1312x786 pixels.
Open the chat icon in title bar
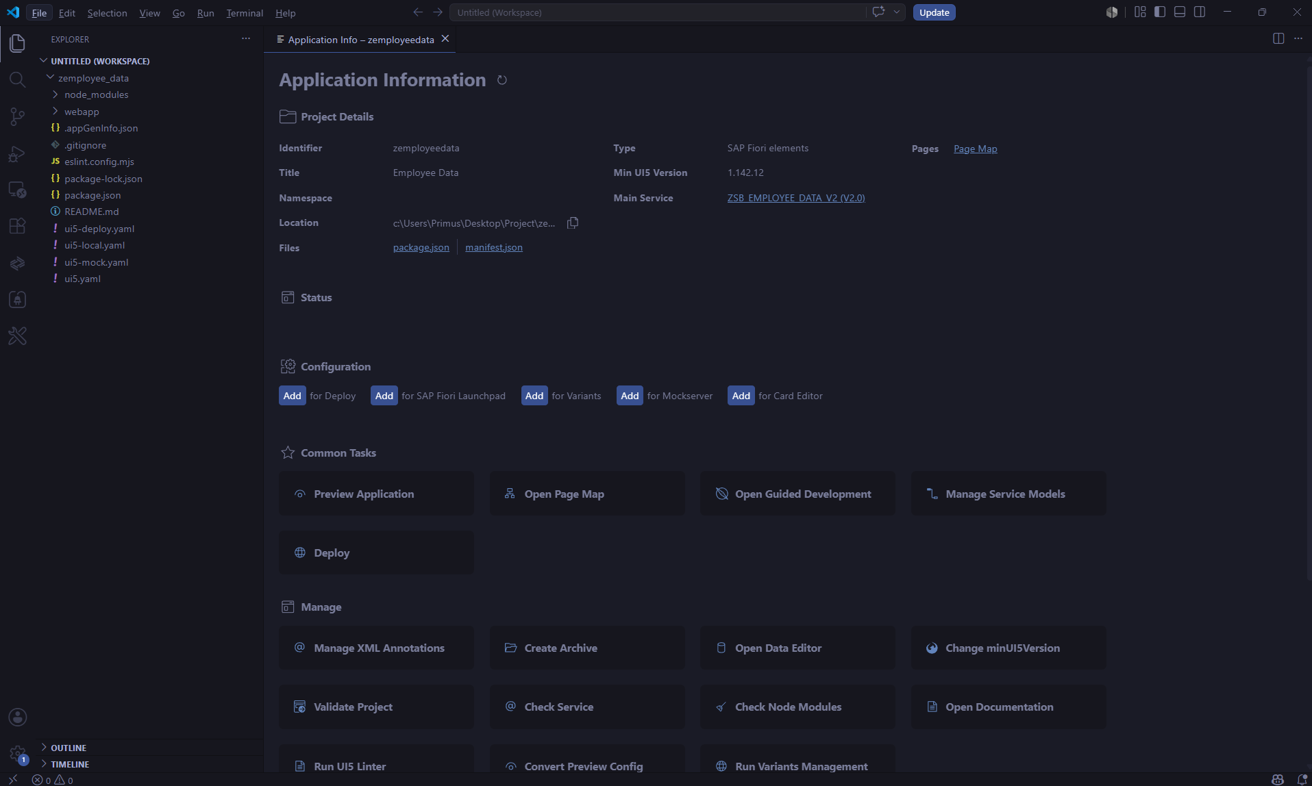[x=878, y=12]
